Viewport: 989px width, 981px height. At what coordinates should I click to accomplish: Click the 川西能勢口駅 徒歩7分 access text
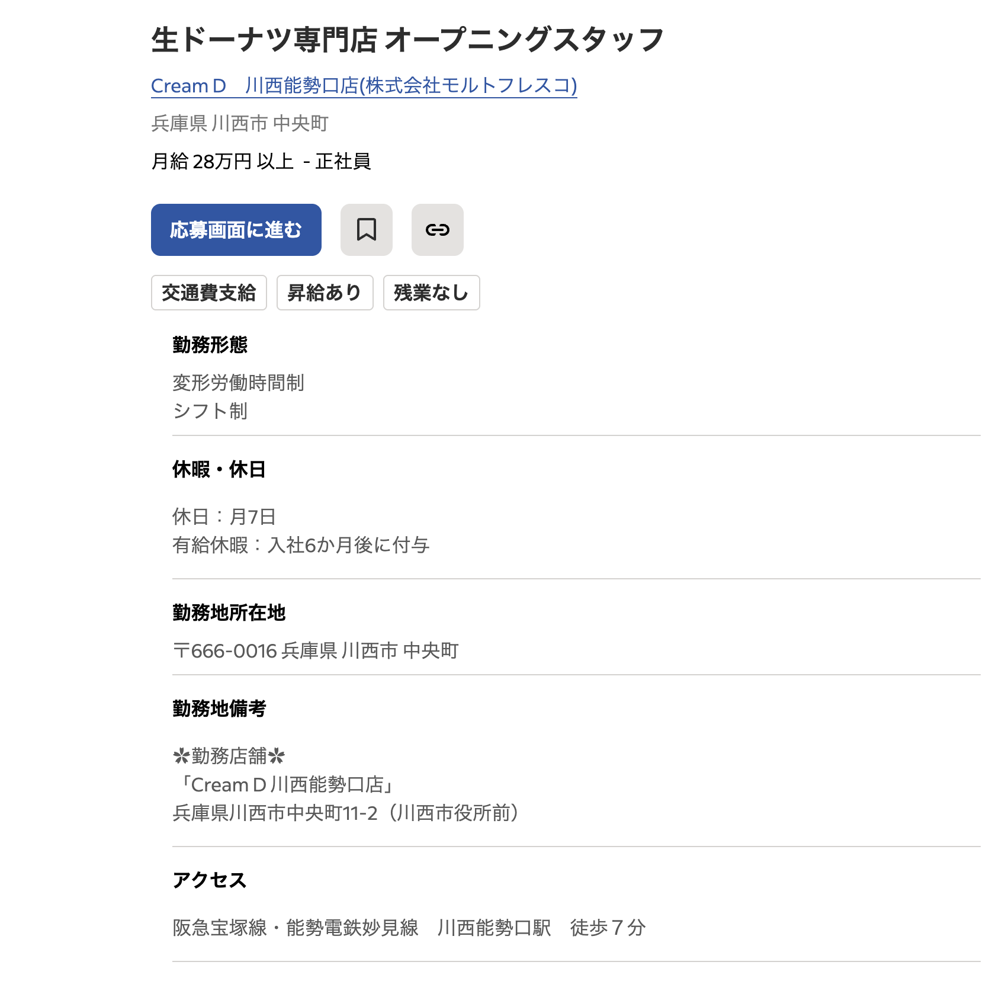[x=541, y=928]
